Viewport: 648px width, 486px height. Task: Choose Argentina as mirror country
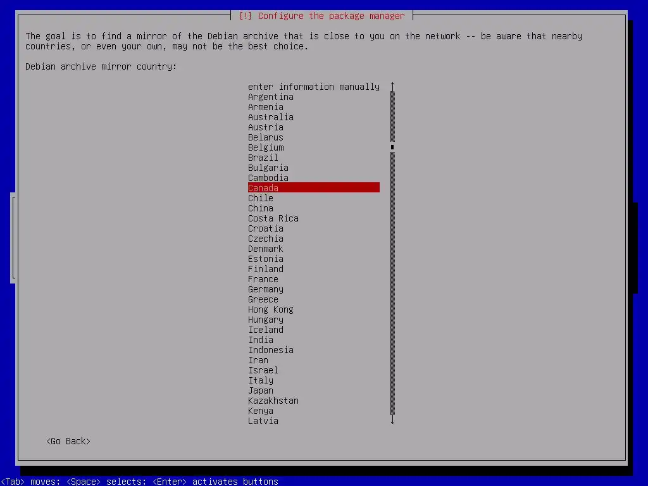(x=314, y=97)
